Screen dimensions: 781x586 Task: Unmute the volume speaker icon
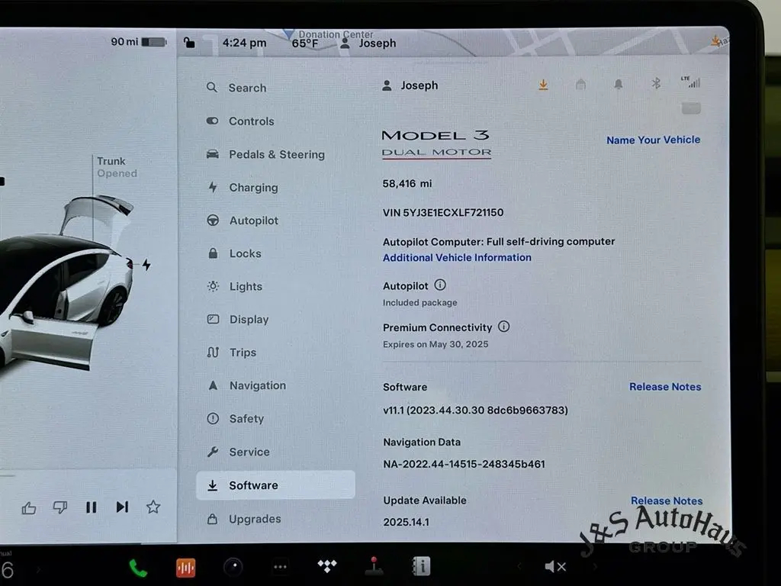click(555, 567)
